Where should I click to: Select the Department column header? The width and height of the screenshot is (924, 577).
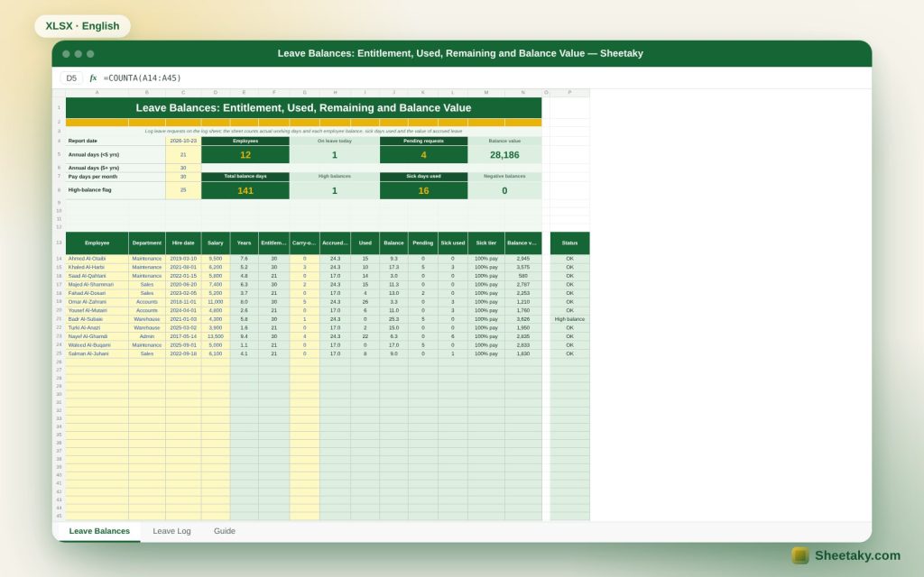coord(147,243)
